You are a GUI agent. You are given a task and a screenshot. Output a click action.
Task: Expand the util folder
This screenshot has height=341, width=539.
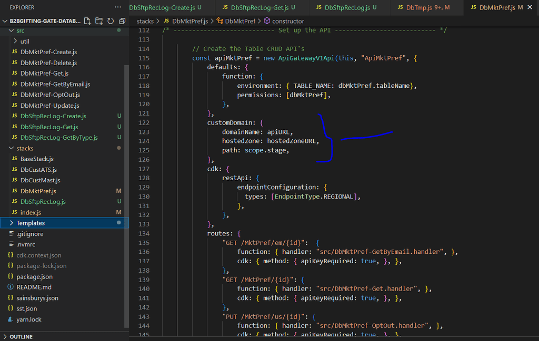pyautogui.click(x=25, y=41)
